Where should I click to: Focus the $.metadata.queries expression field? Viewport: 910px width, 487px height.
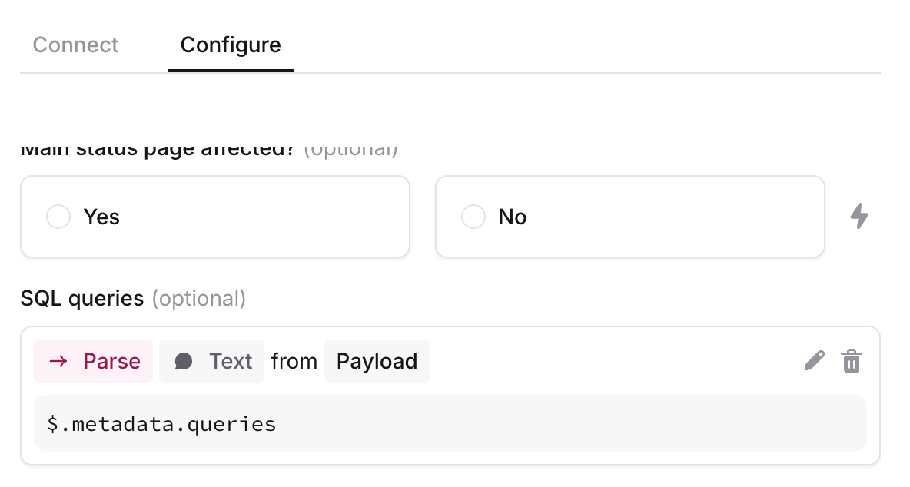(450, 424)
